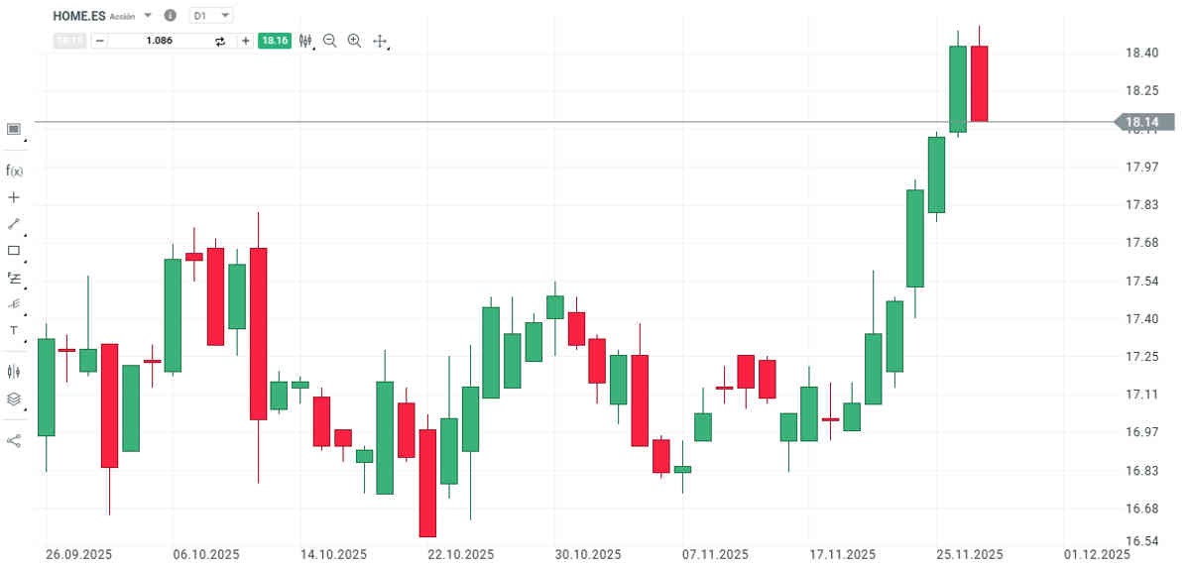Open the Fibonacci tools menu
Screen dimensions: 1189x569
[14, 278]
